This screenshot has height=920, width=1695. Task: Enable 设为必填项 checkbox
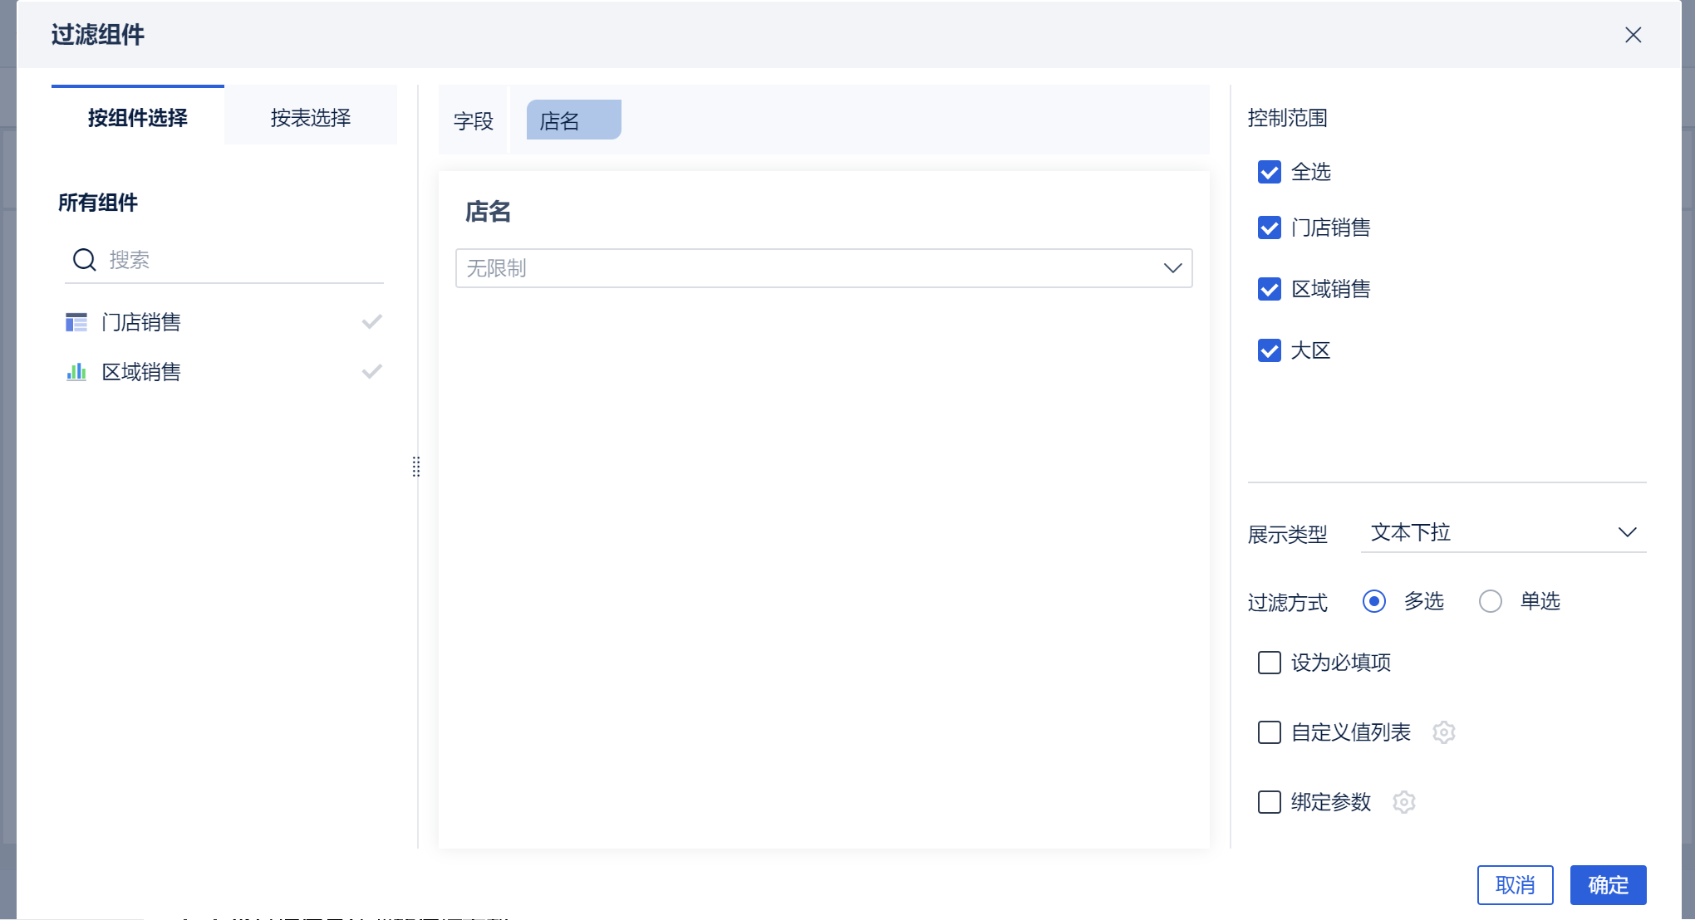1269,663
